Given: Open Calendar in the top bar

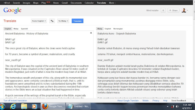Looking at the screenshot, I should [x=89, y=3].
